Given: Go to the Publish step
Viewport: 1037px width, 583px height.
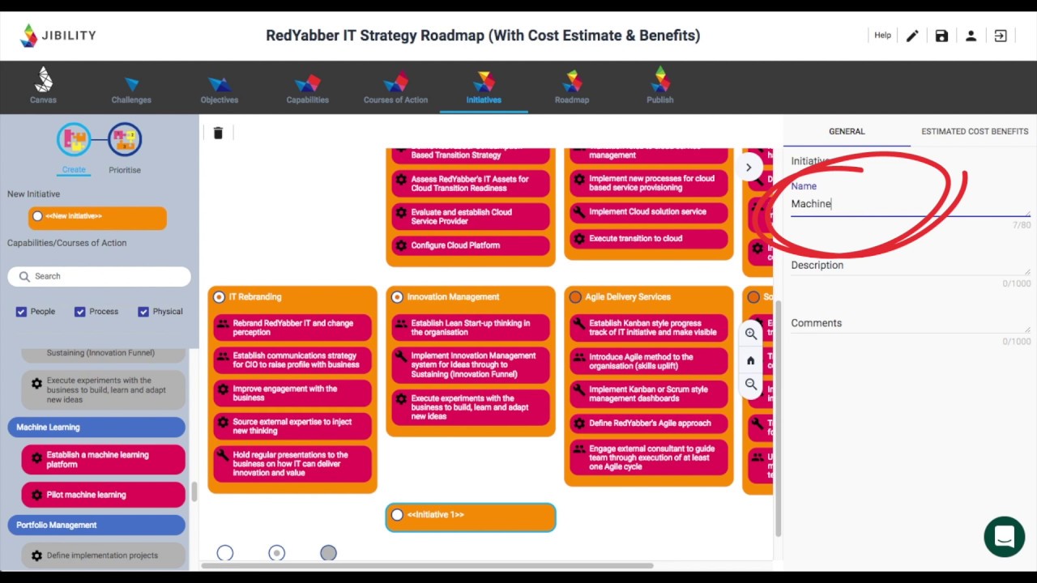Looking at the screenshot, I should coord(660,86).
